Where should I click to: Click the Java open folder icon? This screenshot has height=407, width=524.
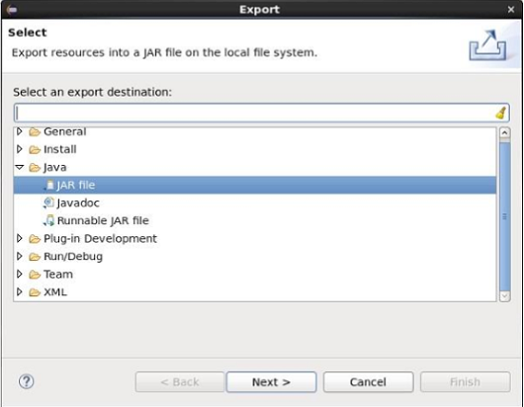click(35, 167)
